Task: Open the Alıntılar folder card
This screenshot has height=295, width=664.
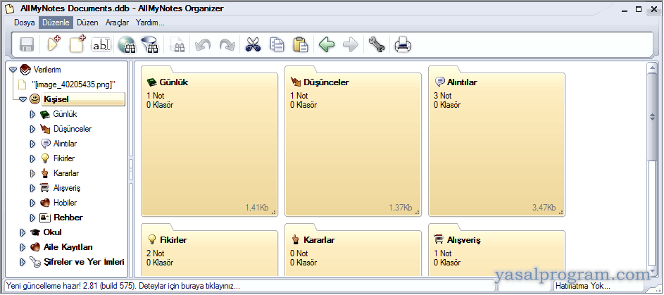Action: pos(496,141)
